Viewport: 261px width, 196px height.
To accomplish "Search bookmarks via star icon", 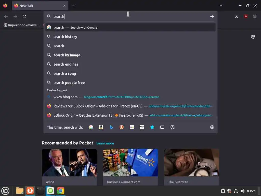I will coord(152,127).
